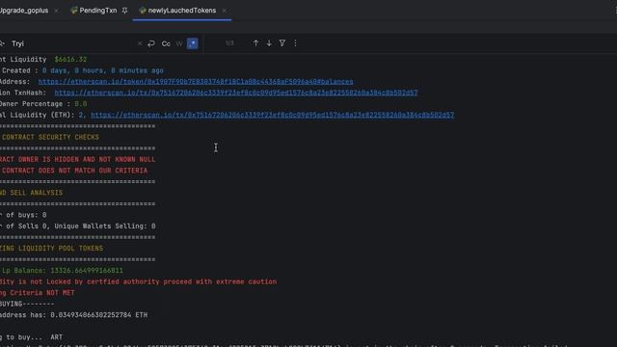Open search history dropdown
The image size is (617, 347).
tap(2, 43)
